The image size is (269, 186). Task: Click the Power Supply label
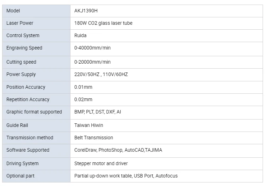point(21,74)
